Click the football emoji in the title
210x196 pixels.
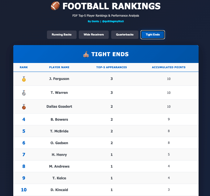tap(55, 6)
